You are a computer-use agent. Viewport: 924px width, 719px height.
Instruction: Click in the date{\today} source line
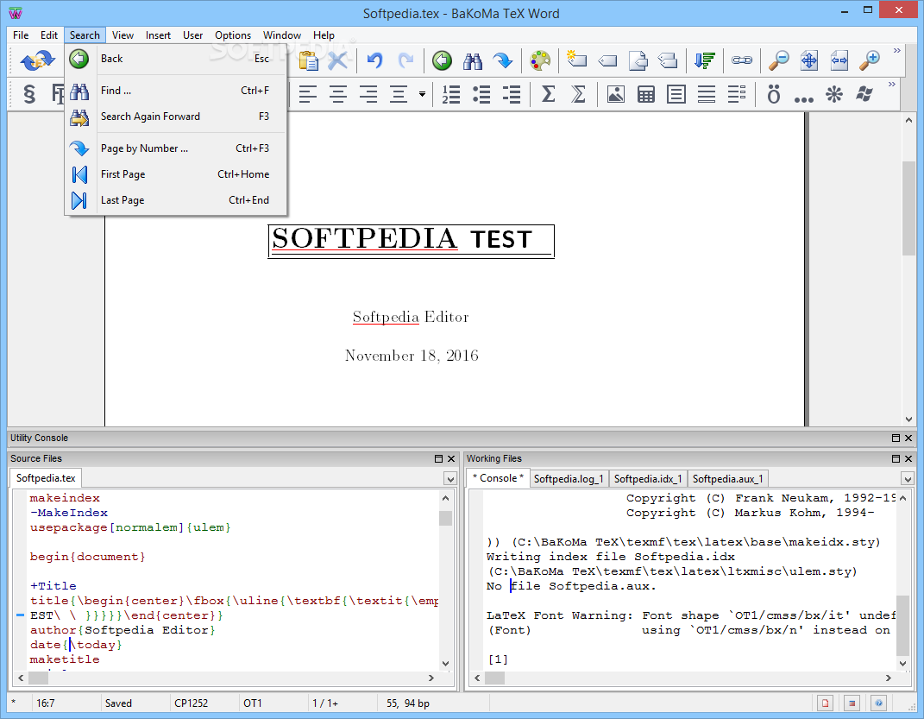coord(76,645)
